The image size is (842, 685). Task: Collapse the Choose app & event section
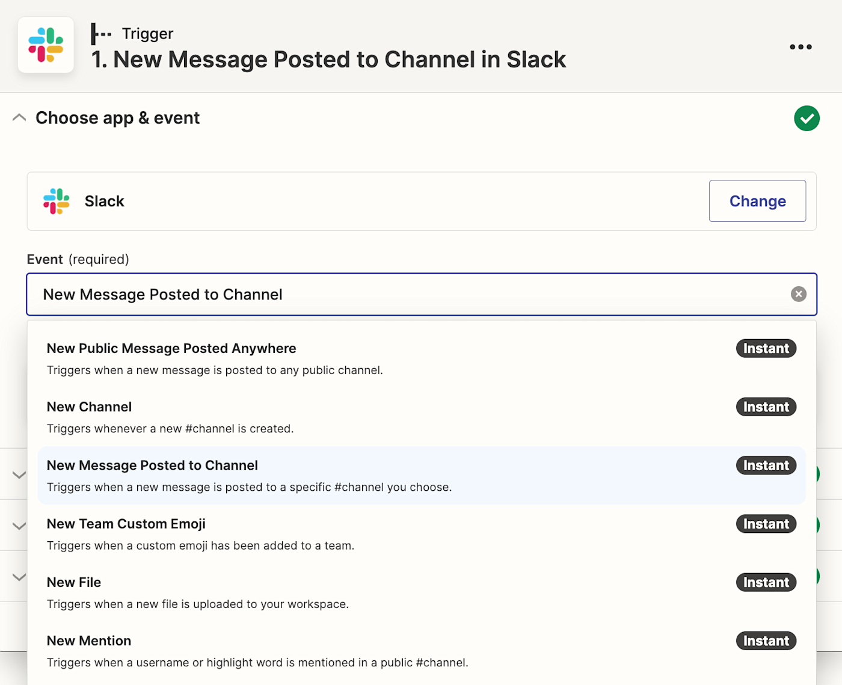[x=19, y=118]
